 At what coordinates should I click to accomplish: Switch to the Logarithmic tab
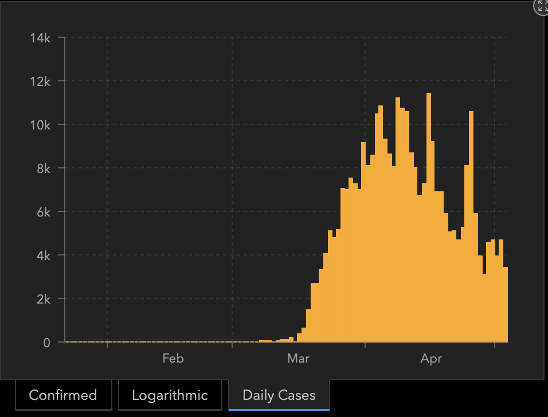[170, 395]
